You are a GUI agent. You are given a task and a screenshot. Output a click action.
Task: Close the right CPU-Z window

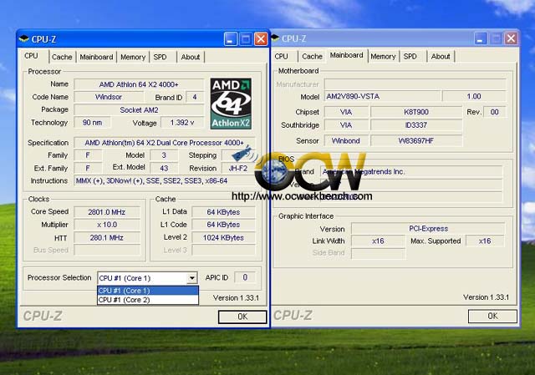511,38
